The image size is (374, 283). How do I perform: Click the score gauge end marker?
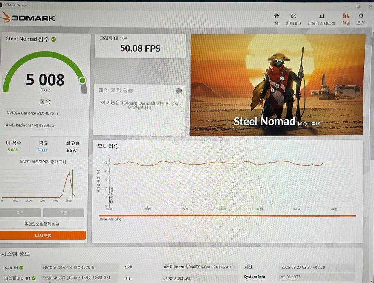pos(82,80)
